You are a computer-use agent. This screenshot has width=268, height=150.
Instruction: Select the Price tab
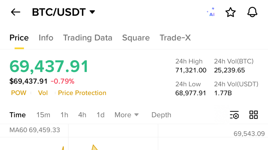(x=19, y=38)
